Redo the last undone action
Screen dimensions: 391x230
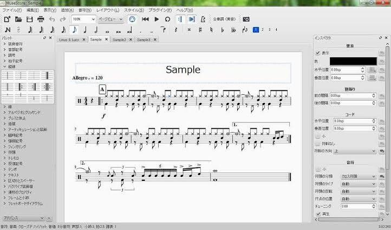63,19
